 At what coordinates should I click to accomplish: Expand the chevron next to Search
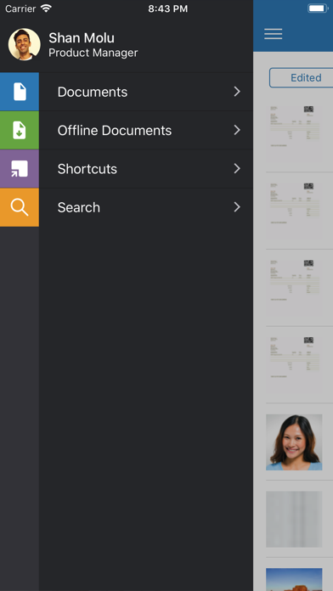coord(237,207)
